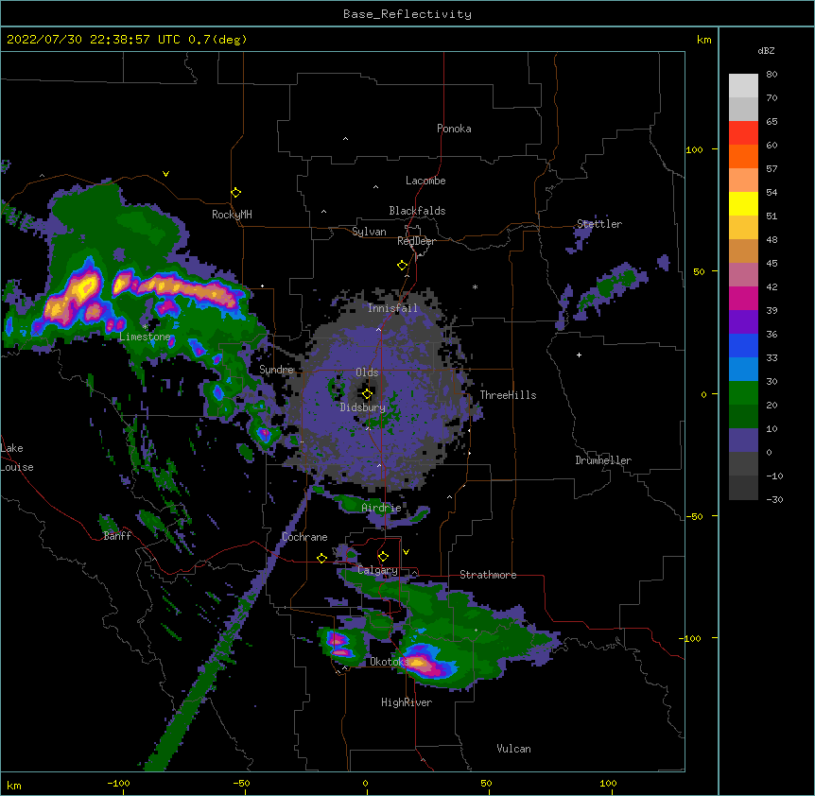Click the Lake Louise label

tap(17, 458)
